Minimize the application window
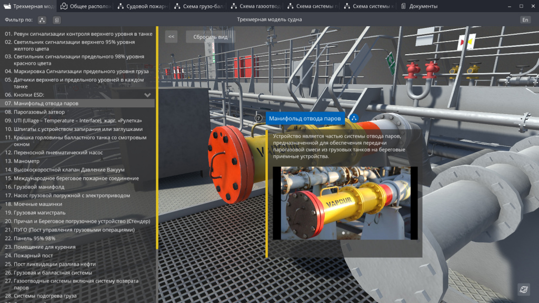Image resolution: width=539 pixels, height=303 pixels. tap(510, 6)
